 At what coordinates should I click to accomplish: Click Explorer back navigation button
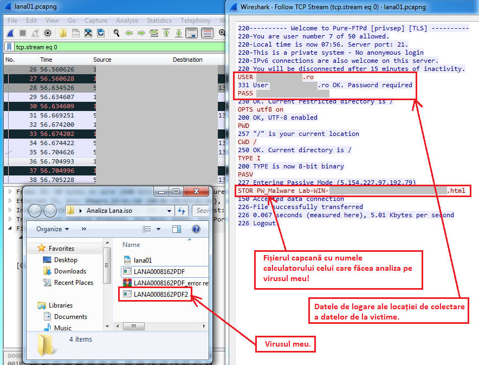click(35, 211)
